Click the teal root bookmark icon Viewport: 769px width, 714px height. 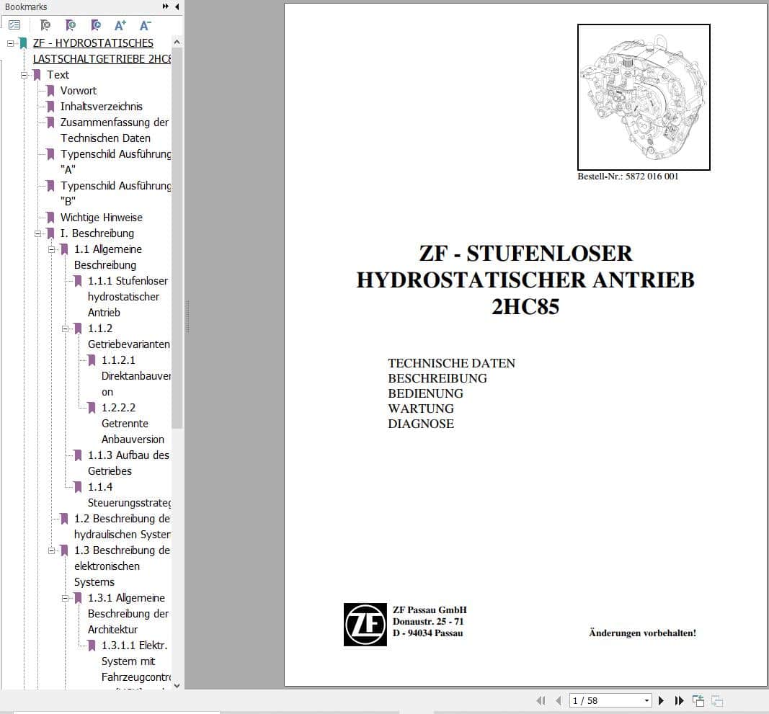(23, 43)
